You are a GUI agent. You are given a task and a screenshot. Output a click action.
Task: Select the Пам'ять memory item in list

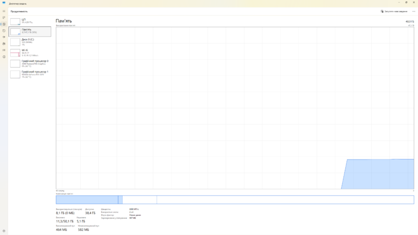point(30,31)
